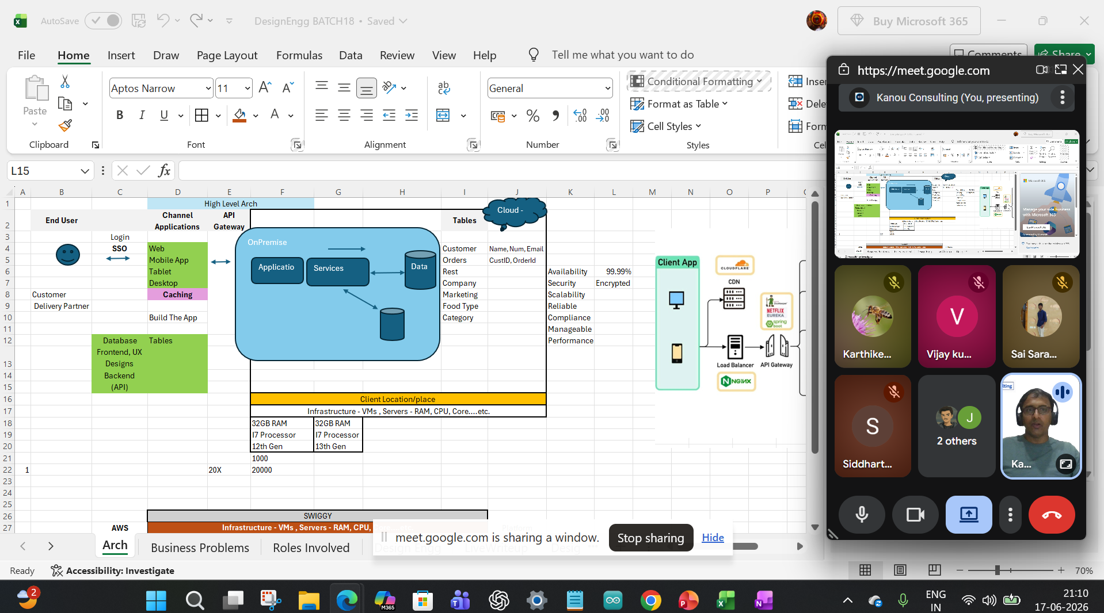Toggle the AutoSave switch
1104x613 pixels.
click(x=104, y=21)
